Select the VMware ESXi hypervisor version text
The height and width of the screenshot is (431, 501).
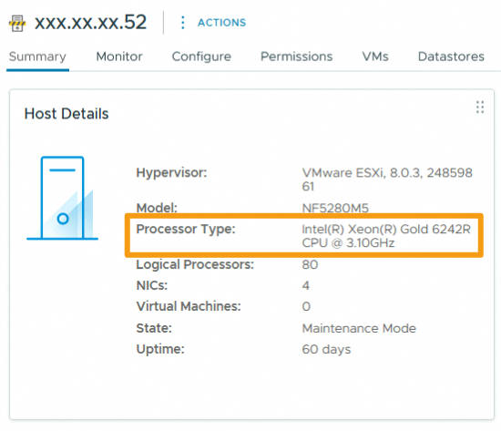pos(387,180)
